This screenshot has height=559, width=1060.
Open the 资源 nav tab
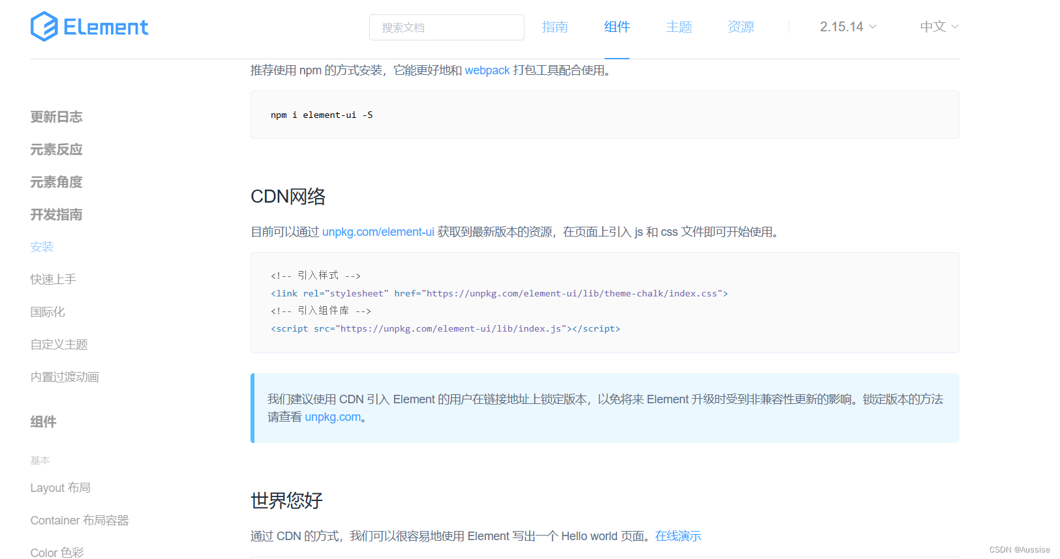tap(741, 27)
